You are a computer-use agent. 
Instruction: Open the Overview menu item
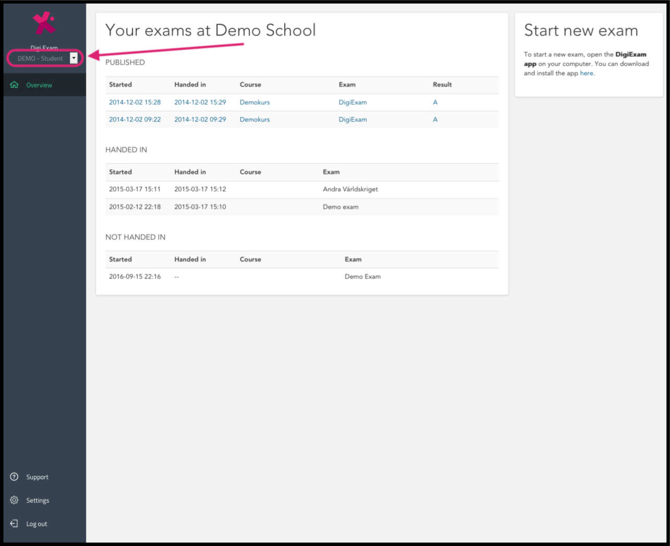pos(45,85)
